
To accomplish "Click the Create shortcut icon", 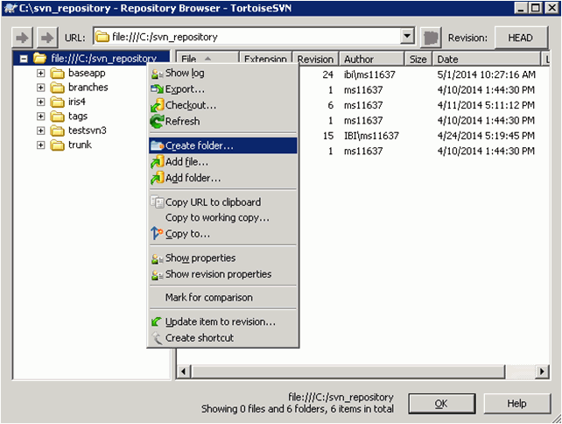I will point(157,338).
